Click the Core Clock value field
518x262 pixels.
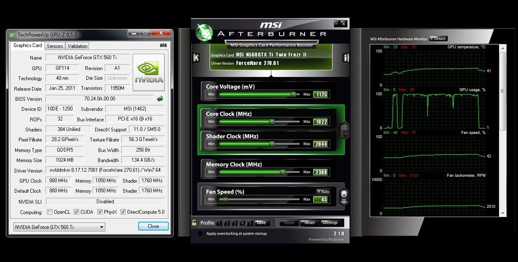tap(320, 122)
